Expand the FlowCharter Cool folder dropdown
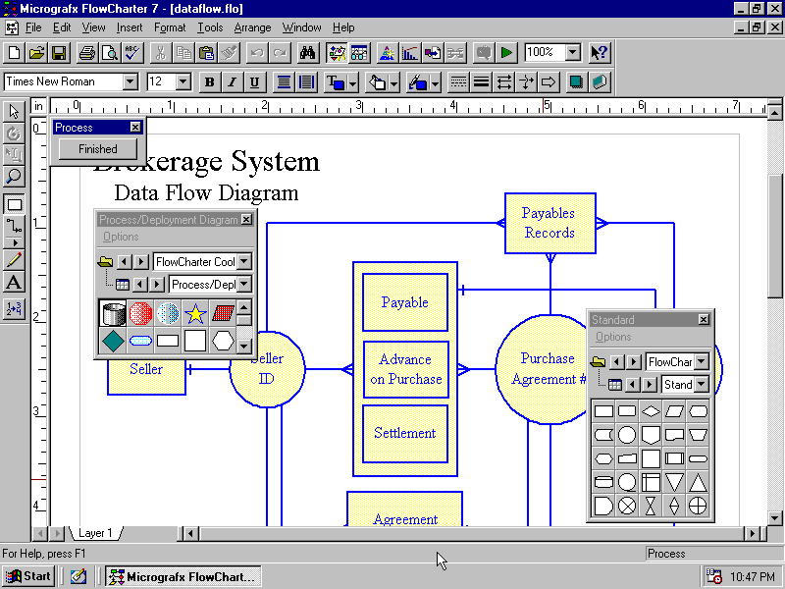Image resolution: width=785 pixels, height=589 pixels. 244,261
